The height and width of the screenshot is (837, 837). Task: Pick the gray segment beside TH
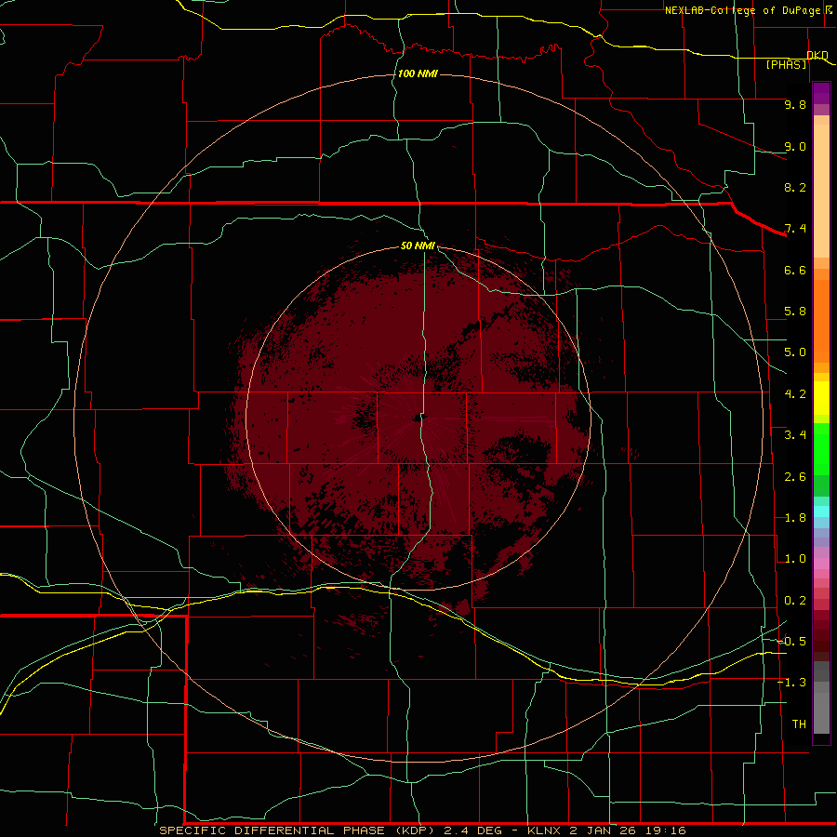(821, 713)
